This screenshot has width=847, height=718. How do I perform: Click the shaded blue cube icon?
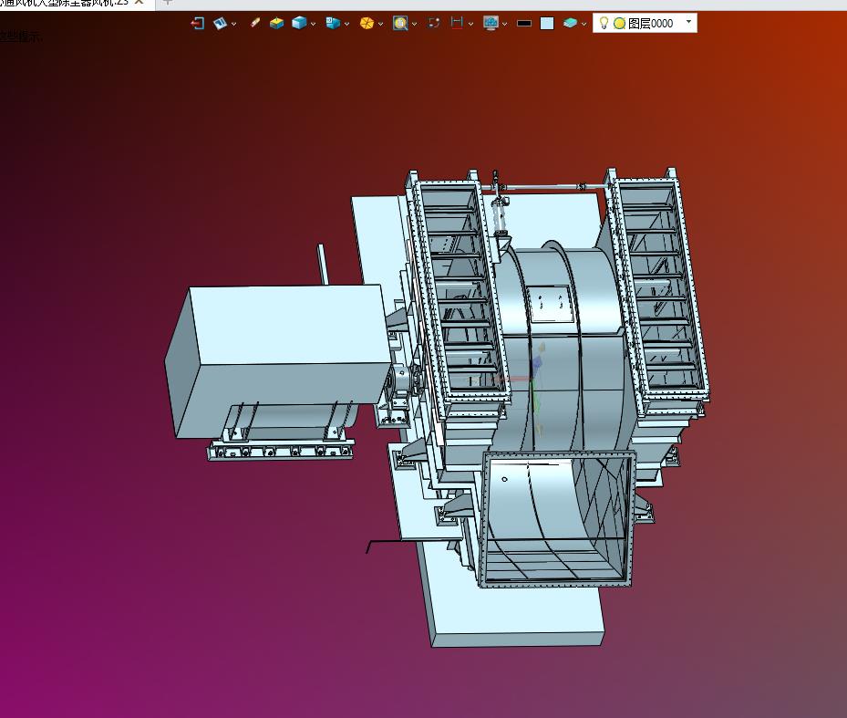pyautogui.click(x=299, y=23)
